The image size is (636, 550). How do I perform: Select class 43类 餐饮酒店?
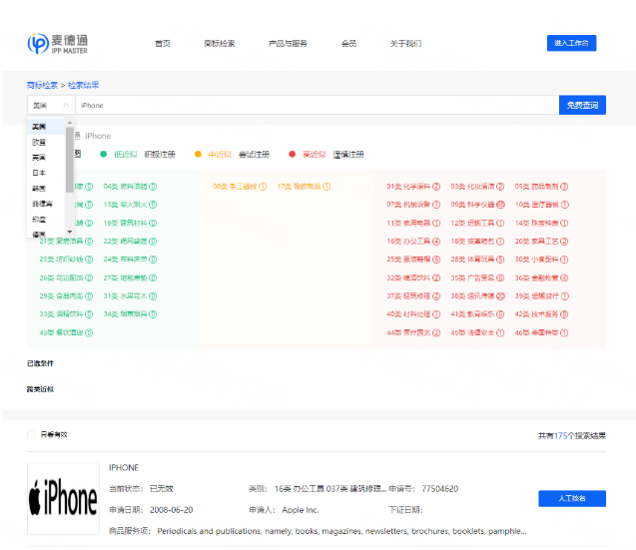(x=66, y=332)
